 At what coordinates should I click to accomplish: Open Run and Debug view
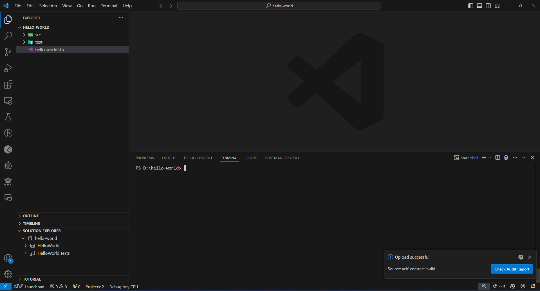[x=8, y=68]
